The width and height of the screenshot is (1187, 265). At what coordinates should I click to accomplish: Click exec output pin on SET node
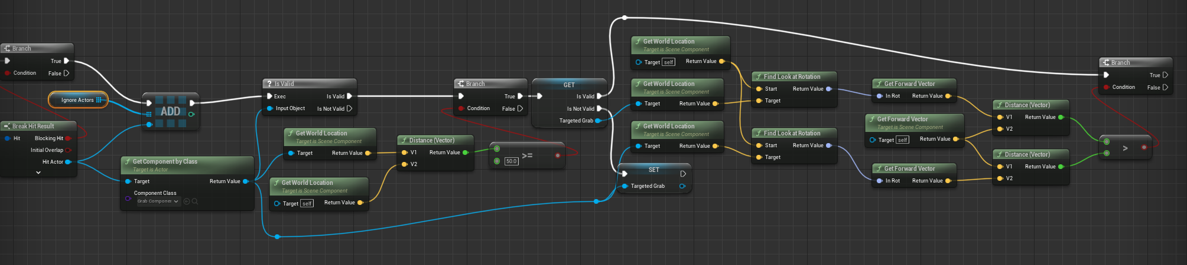pos(683,174)
